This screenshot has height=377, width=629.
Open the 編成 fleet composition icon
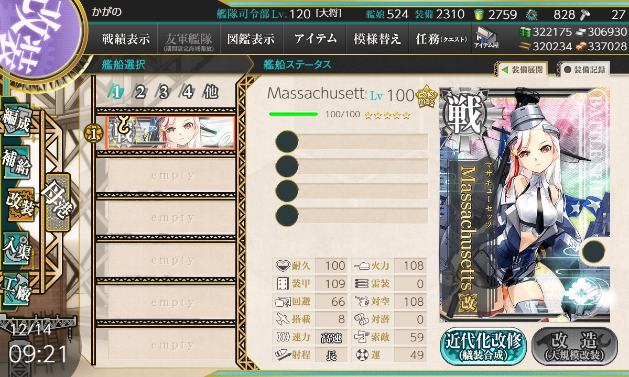coord(16,120)
